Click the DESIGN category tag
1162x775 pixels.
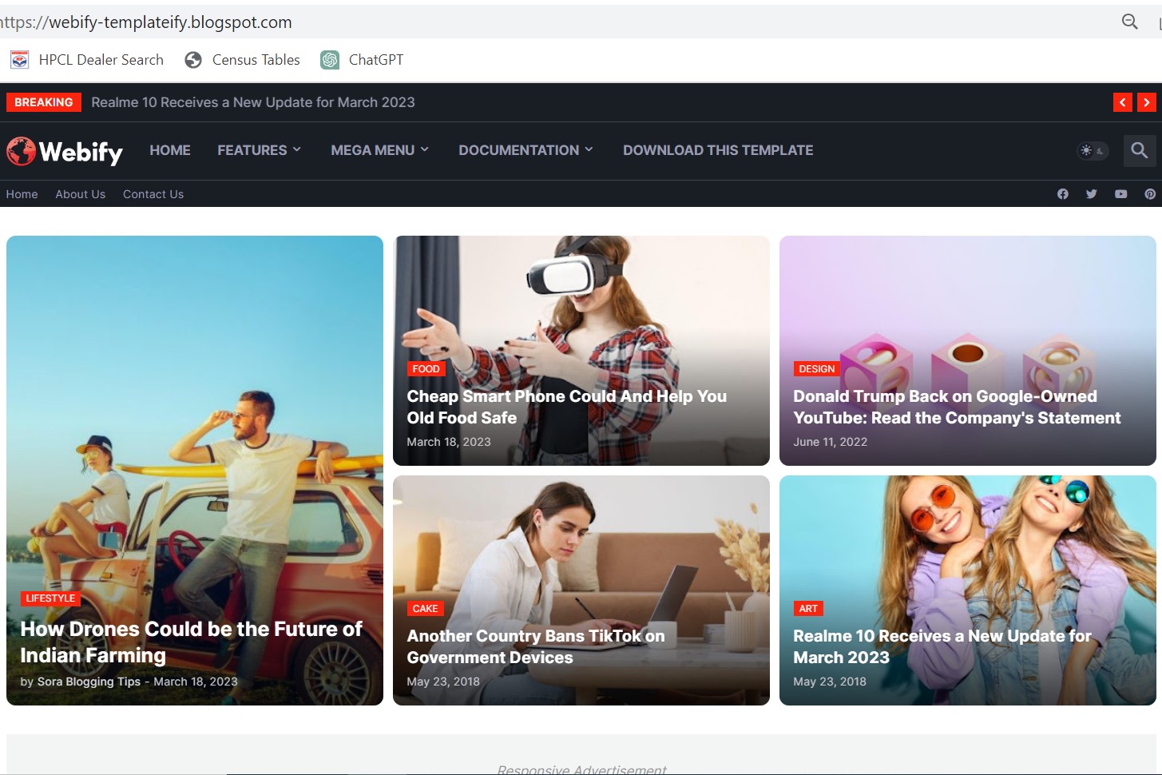[x=816, y=369]
